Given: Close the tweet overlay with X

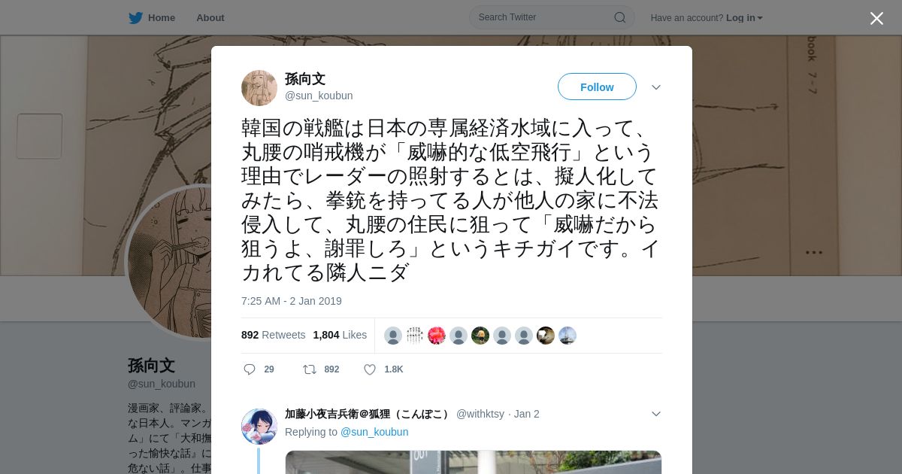Looking at the screenshot, I should click(876, 18).
